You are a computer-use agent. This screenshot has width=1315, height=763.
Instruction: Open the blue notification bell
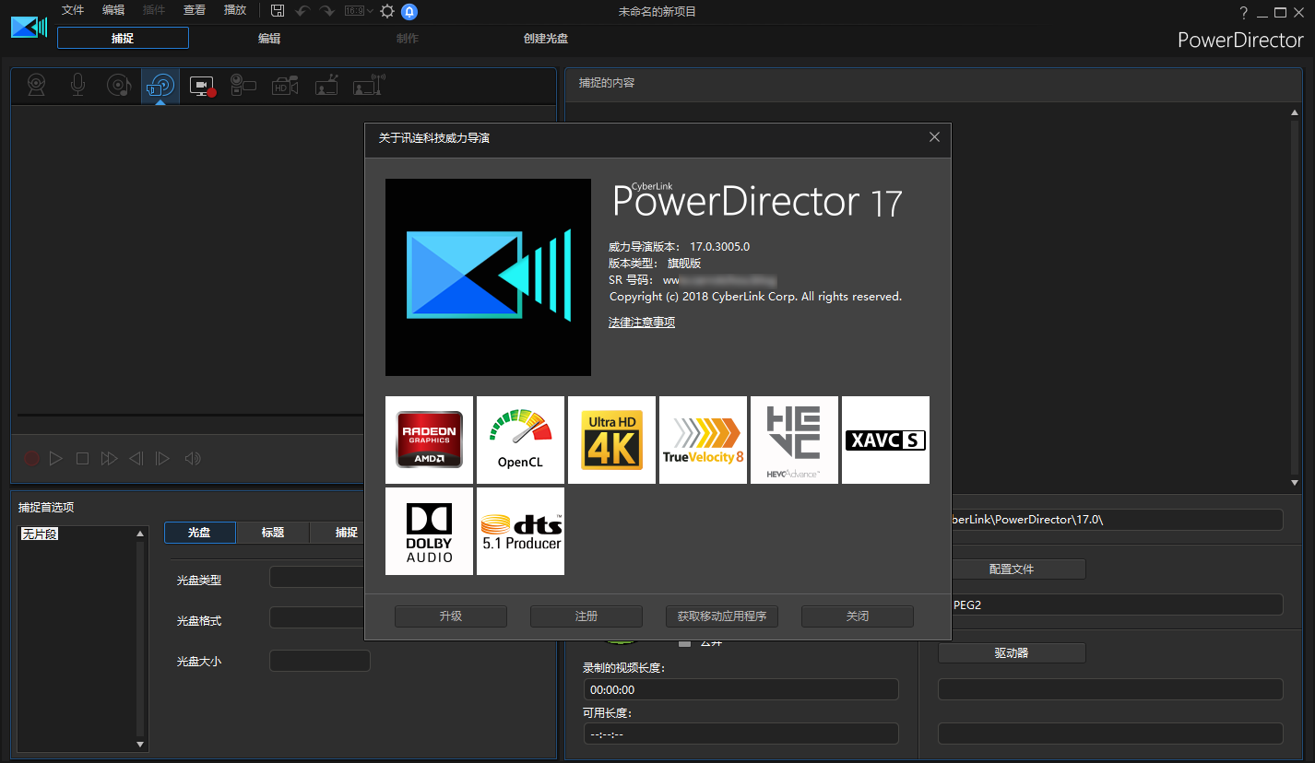(409, 11)
